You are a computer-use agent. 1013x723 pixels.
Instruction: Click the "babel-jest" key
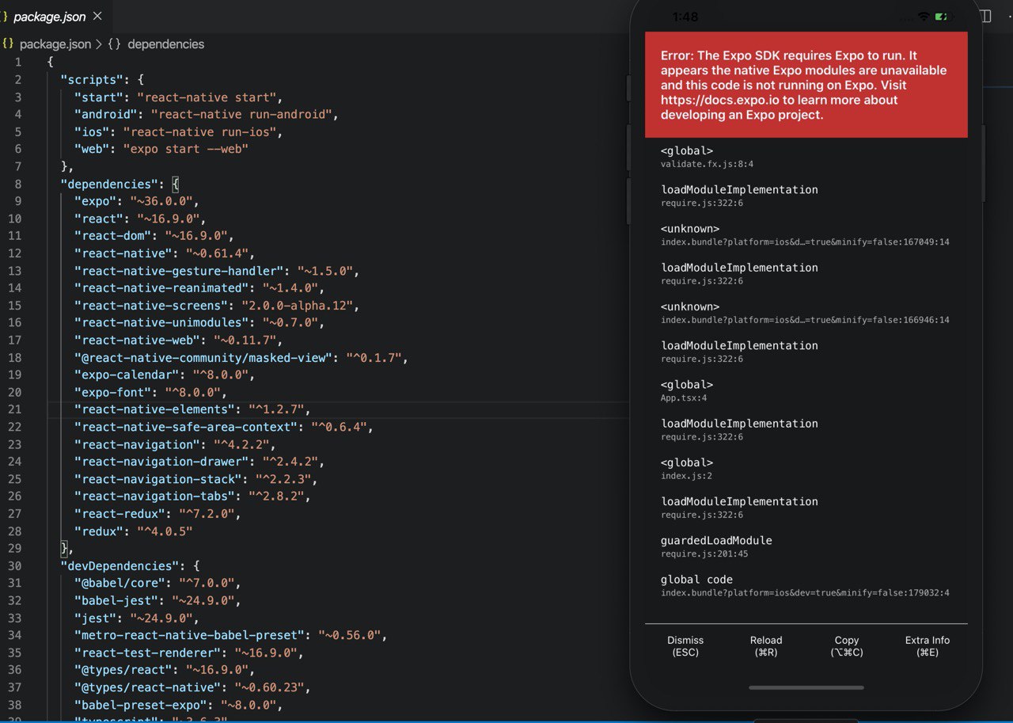tap(116, 601)
